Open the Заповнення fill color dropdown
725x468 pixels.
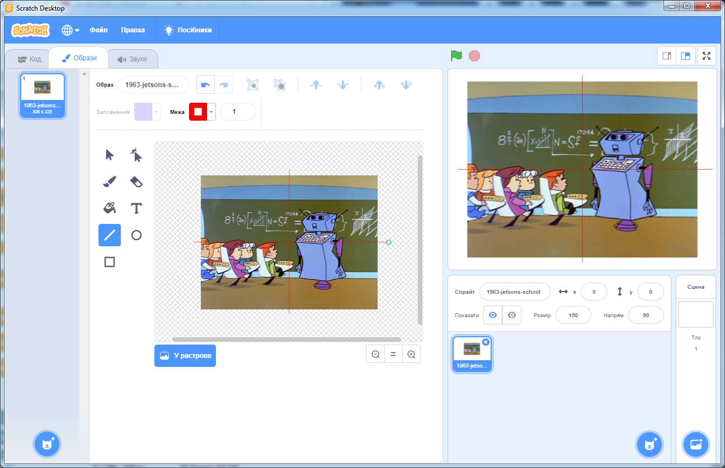tap(157, 112)
